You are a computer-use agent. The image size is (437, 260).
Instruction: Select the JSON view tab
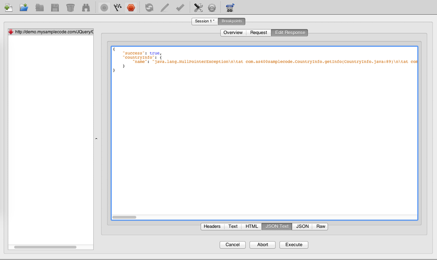pos(302,226)
